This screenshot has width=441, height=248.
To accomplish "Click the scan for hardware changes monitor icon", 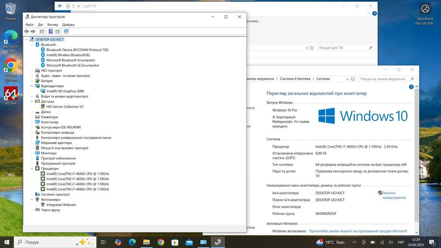I will tap(66, 31).
